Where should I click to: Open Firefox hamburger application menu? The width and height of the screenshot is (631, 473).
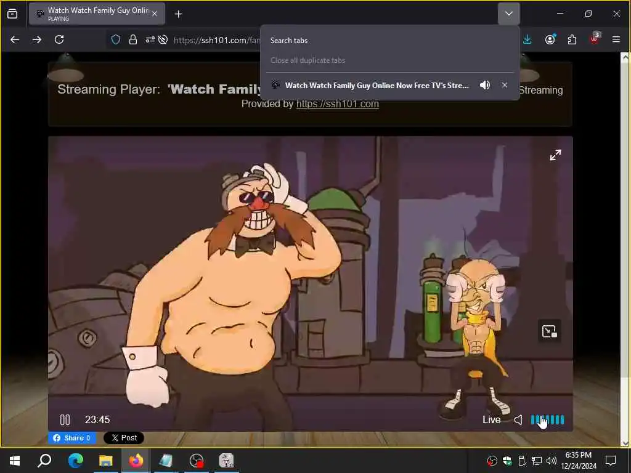tap(616, 39)
